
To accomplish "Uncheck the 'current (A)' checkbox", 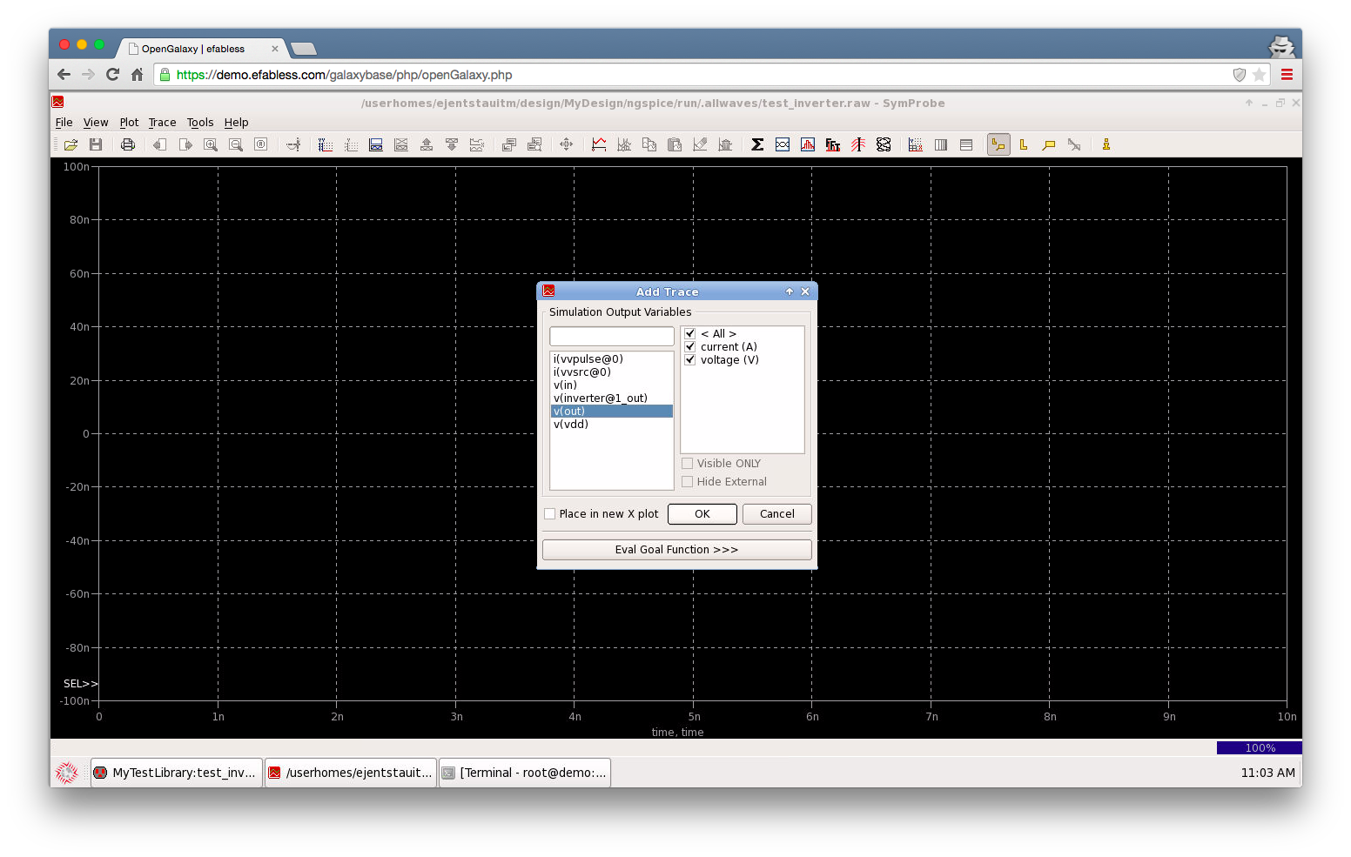I will 690,346.
